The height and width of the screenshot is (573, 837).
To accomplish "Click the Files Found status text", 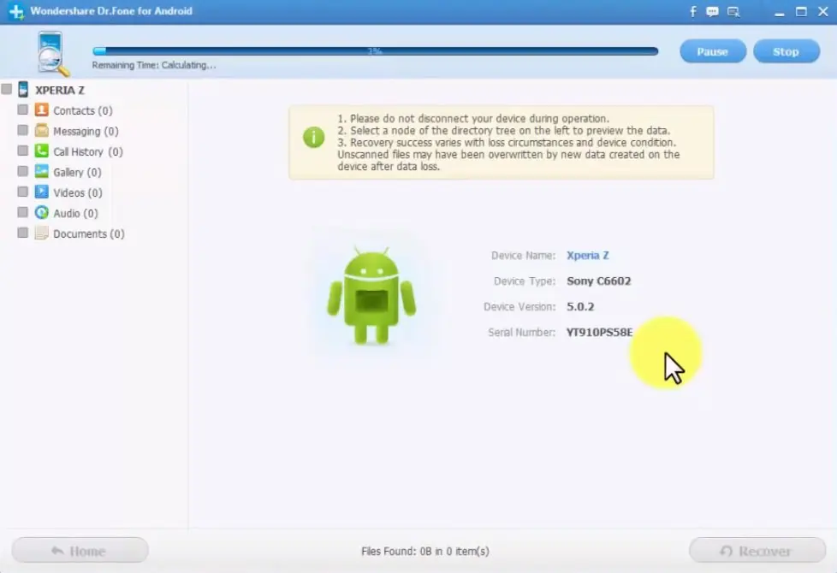I will point(424,551).
